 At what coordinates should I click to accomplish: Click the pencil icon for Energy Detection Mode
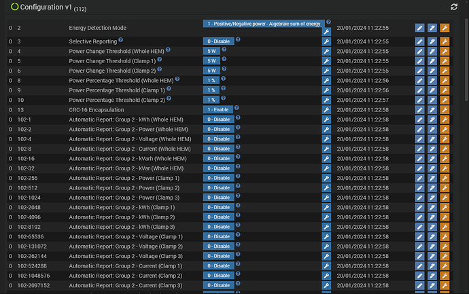(420, 28)
